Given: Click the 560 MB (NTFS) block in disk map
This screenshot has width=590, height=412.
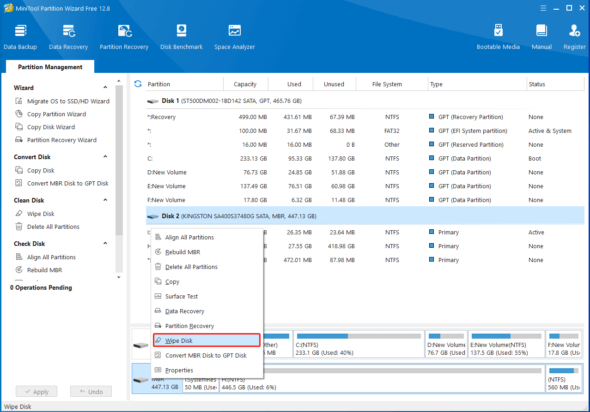Looking at the screenshot, I should click(564, 378).
